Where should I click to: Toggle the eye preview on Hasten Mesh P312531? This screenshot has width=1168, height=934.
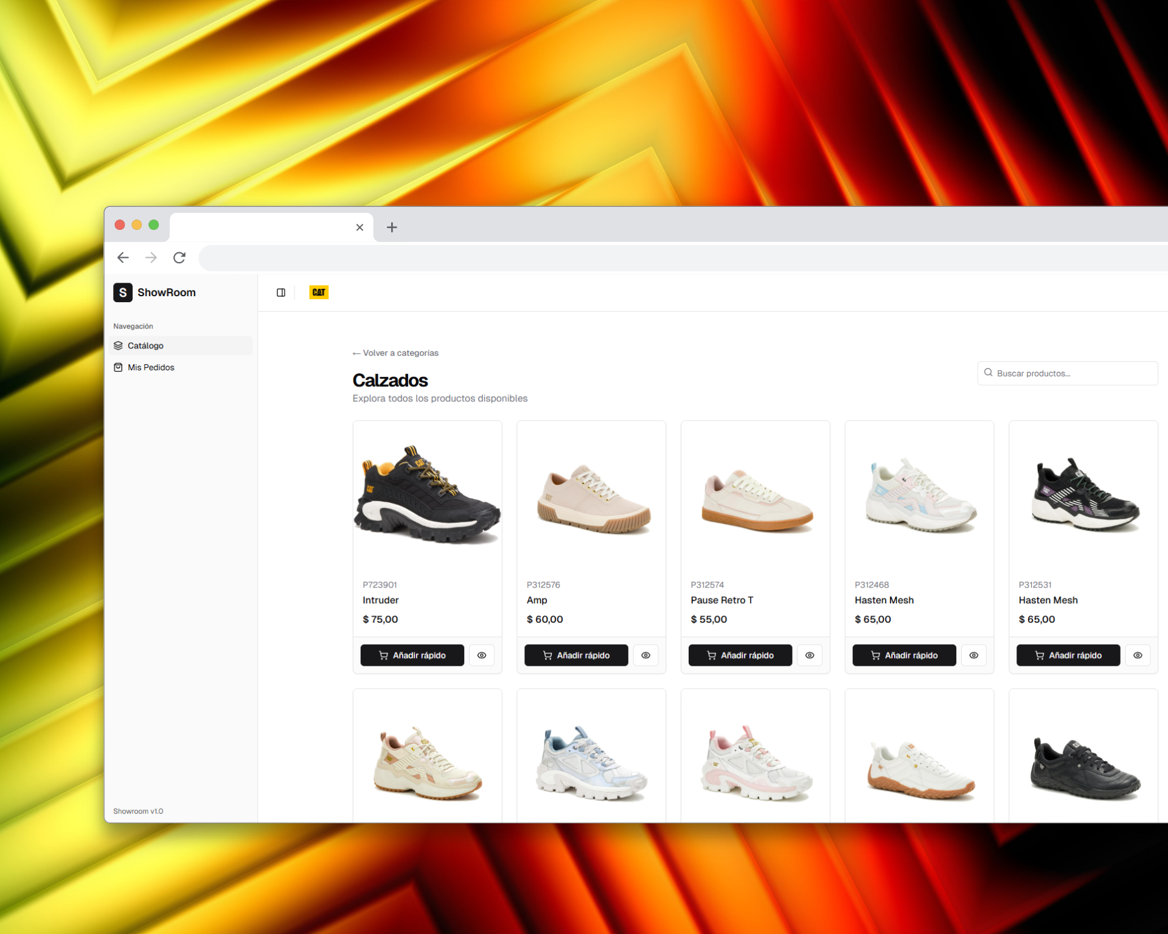(1138, 656)
